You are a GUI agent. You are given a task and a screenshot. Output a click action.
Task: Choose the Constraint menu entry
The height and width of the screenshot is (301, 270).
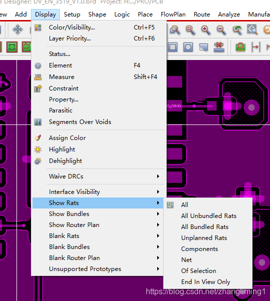tap(99, 88)
